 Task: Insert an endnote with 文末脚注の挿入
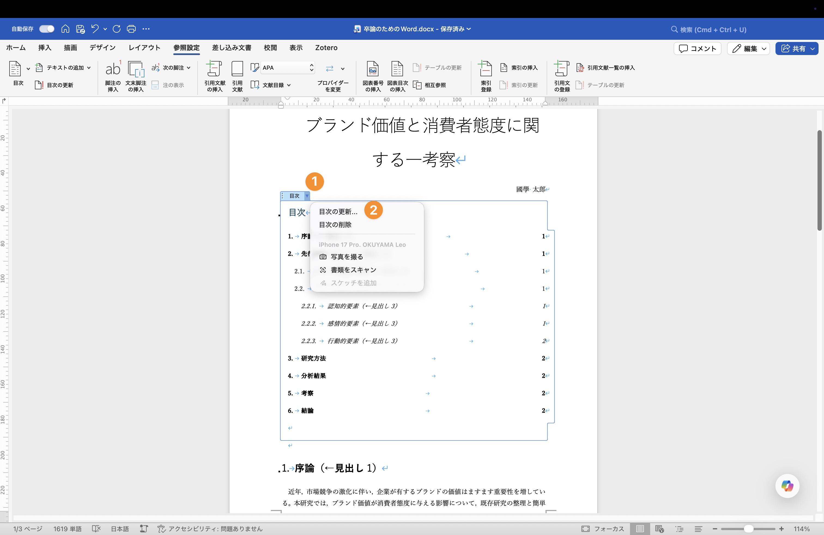coord(136,76)
